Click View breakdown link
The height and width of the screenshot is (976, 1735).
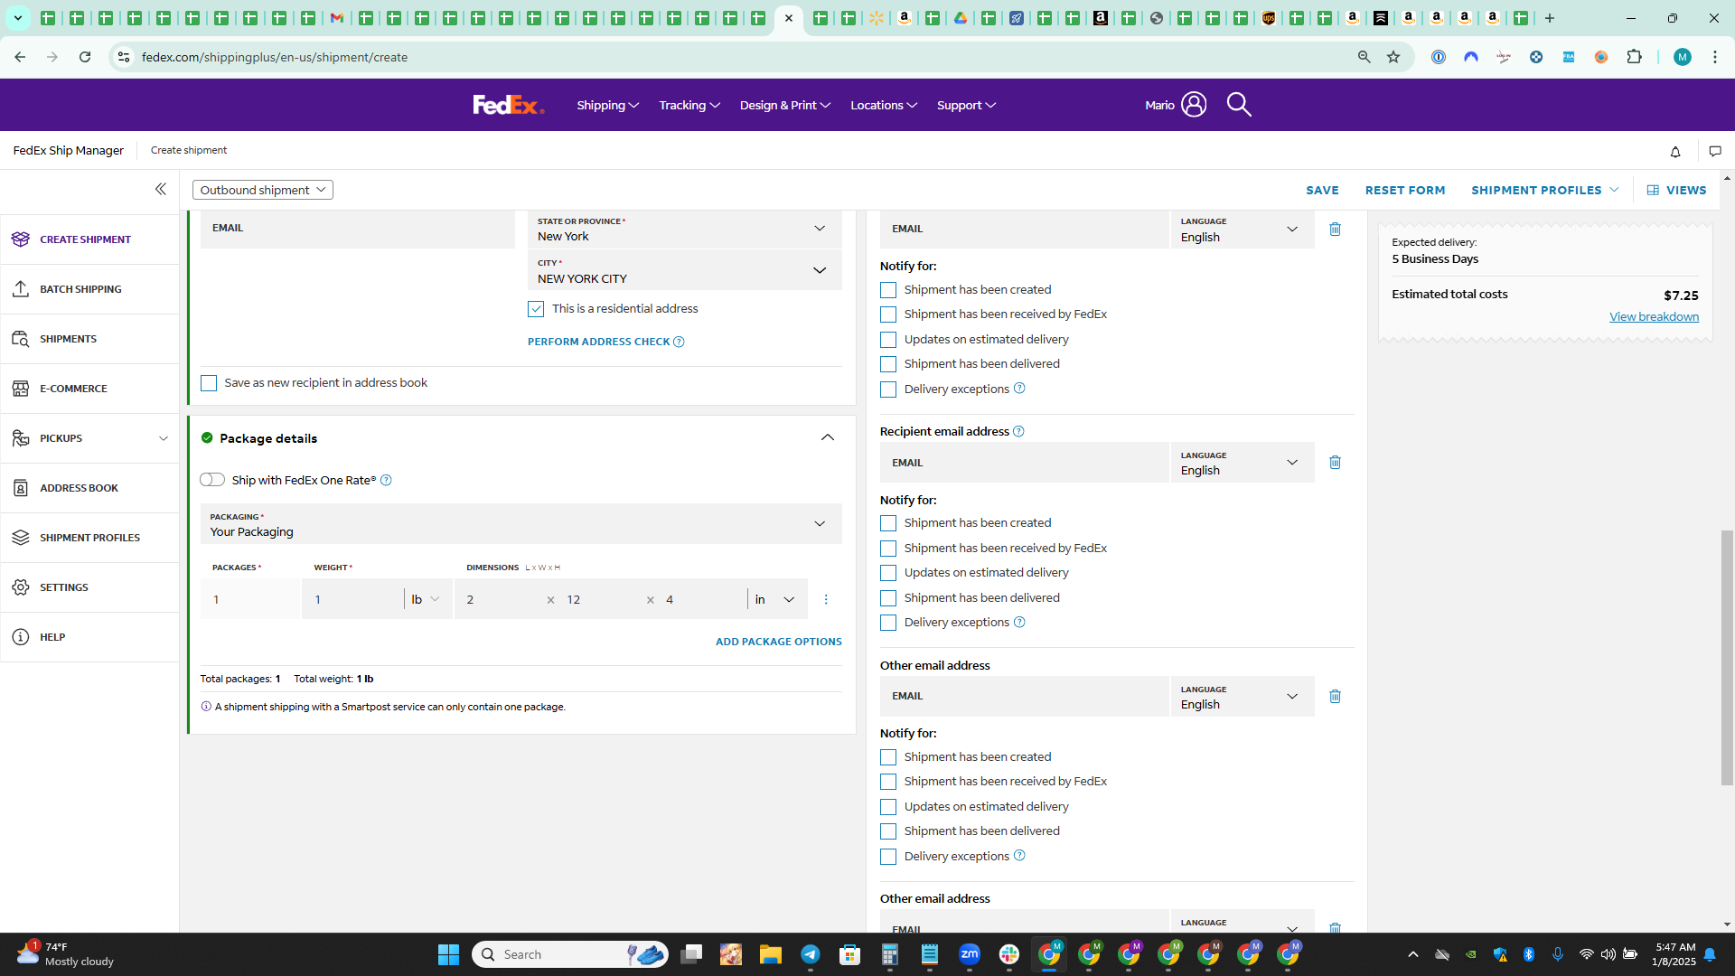(x=1654, y=316)
